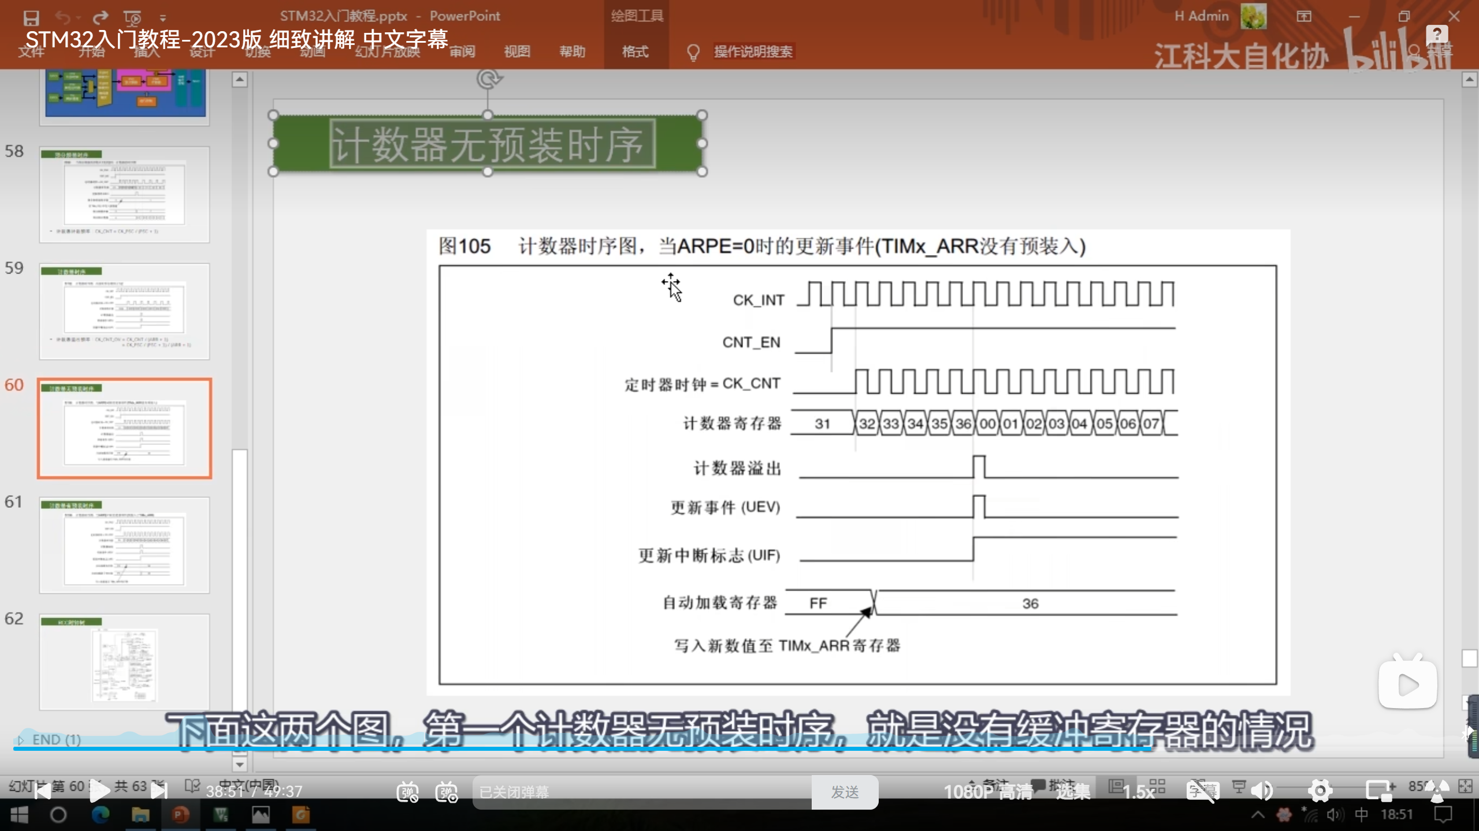Open the 1080P 高清 quality menu
Screen dimensions: 1479x831
(988, 792)
